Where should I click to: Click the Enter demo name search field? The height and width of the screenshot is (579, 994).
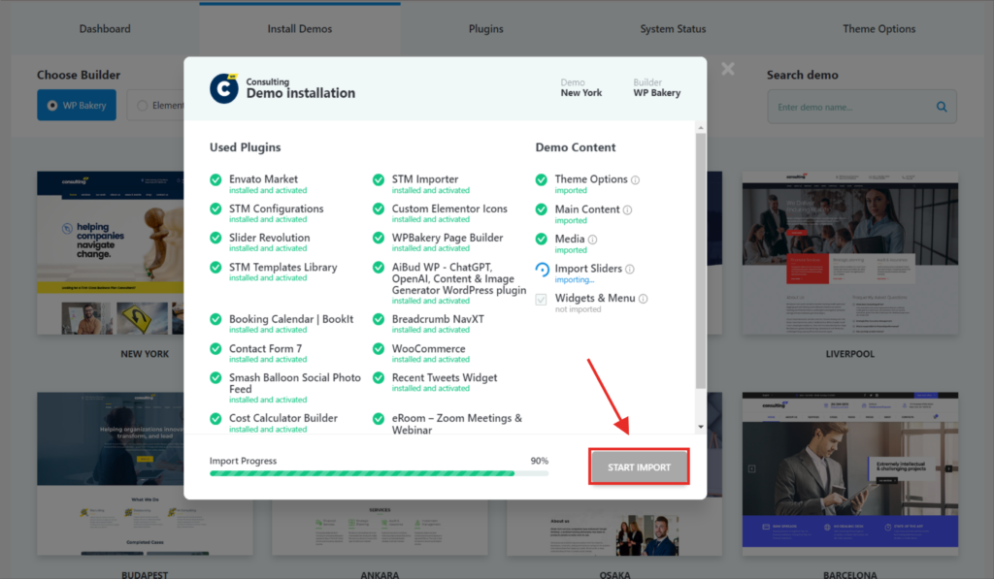click(x=849, y=107)
